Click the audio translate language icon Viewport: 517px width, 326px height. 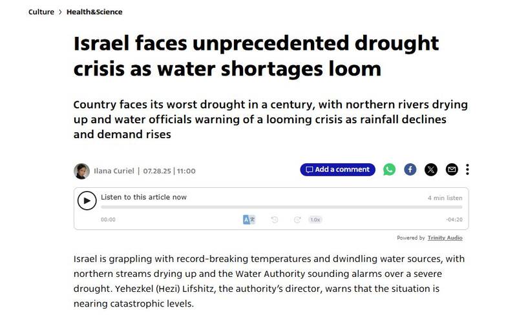point(249,219)
